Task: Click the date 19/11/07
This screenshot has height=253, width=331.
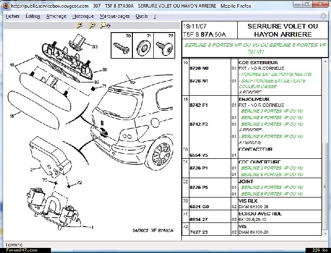Action: (x=195, y=26)
